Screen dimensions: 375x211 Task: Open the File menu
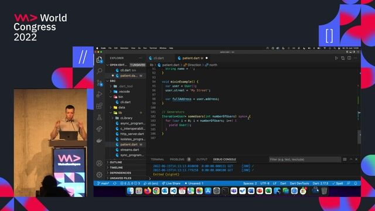tap(110, 48)
